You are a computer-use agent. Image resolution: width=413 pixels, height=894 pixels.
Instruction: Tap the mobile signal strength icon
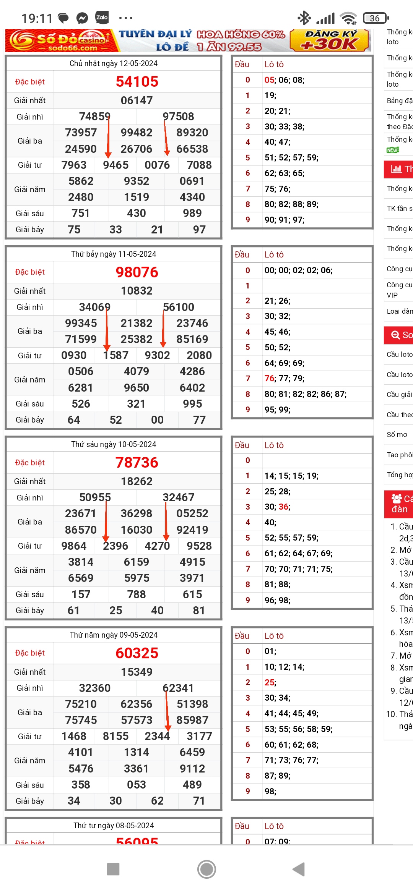click(x=325, y=18)
